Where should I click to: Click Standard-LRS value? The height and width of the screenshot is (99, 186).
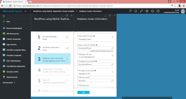click(84, 74)
